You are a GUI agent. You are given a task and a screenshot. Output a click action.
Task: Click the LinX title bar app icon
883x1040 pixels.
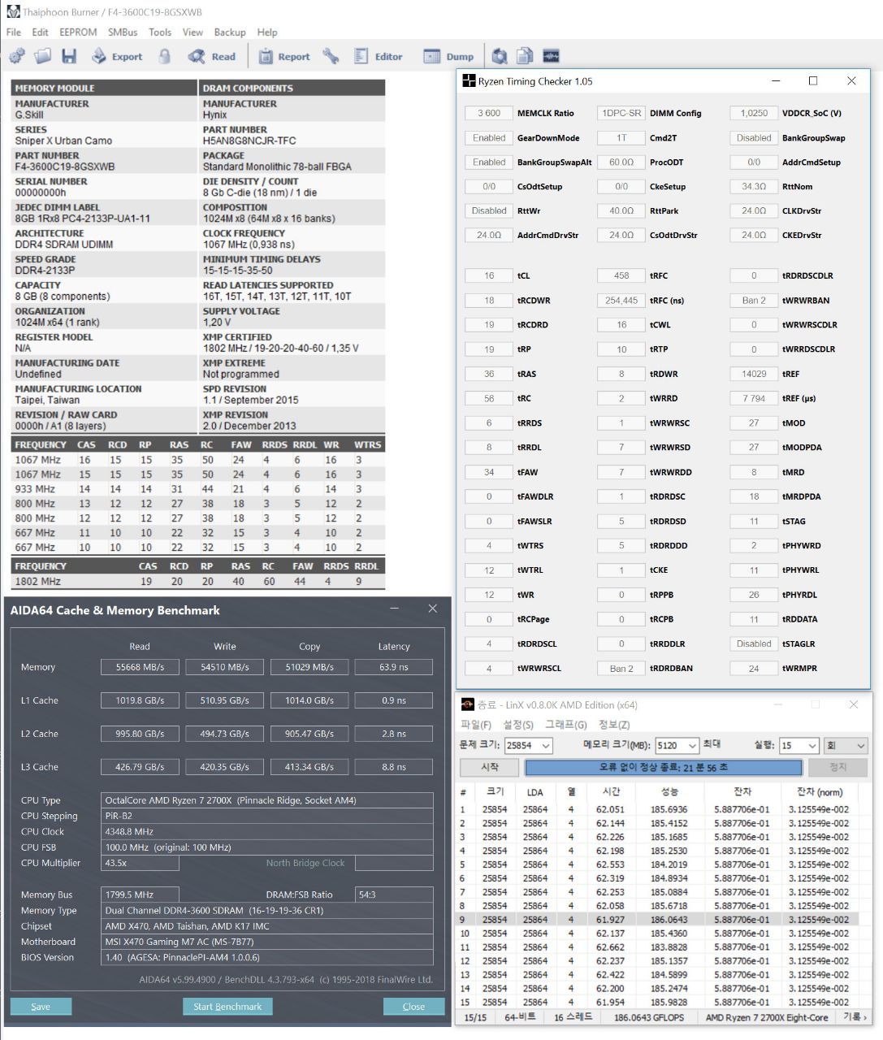click(468, 704)
